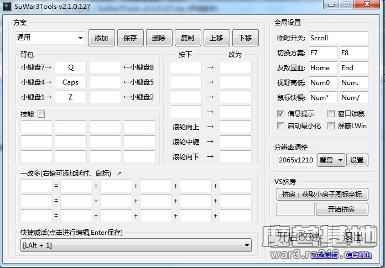Click the SuWar3Tools title bar app icon
The width and height of the screenshot is (385, 268).
point(7,5)
